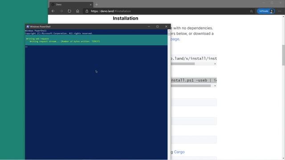This screenshot has width=285, height=160.
Task: Click the Installation heading
Action: (126, 18)
